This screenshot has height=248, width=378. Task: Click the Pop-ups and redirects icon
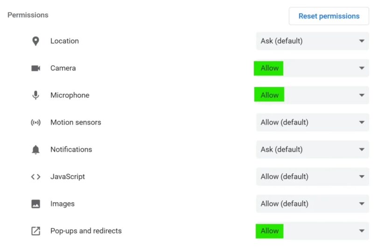[x=35, y=231]
